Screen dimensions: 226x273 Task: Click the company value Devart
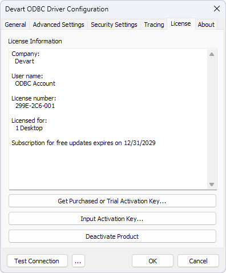(x=25, y=61)
